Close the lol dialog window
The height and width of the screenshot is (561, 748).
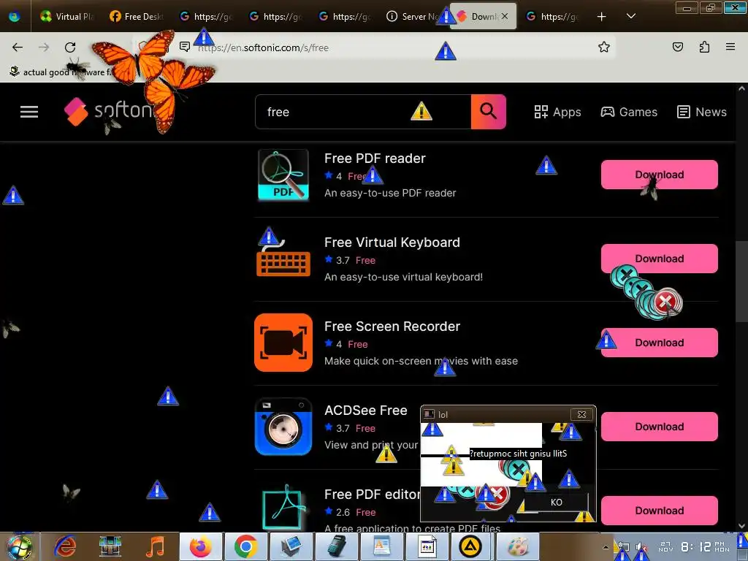[581, 415]
